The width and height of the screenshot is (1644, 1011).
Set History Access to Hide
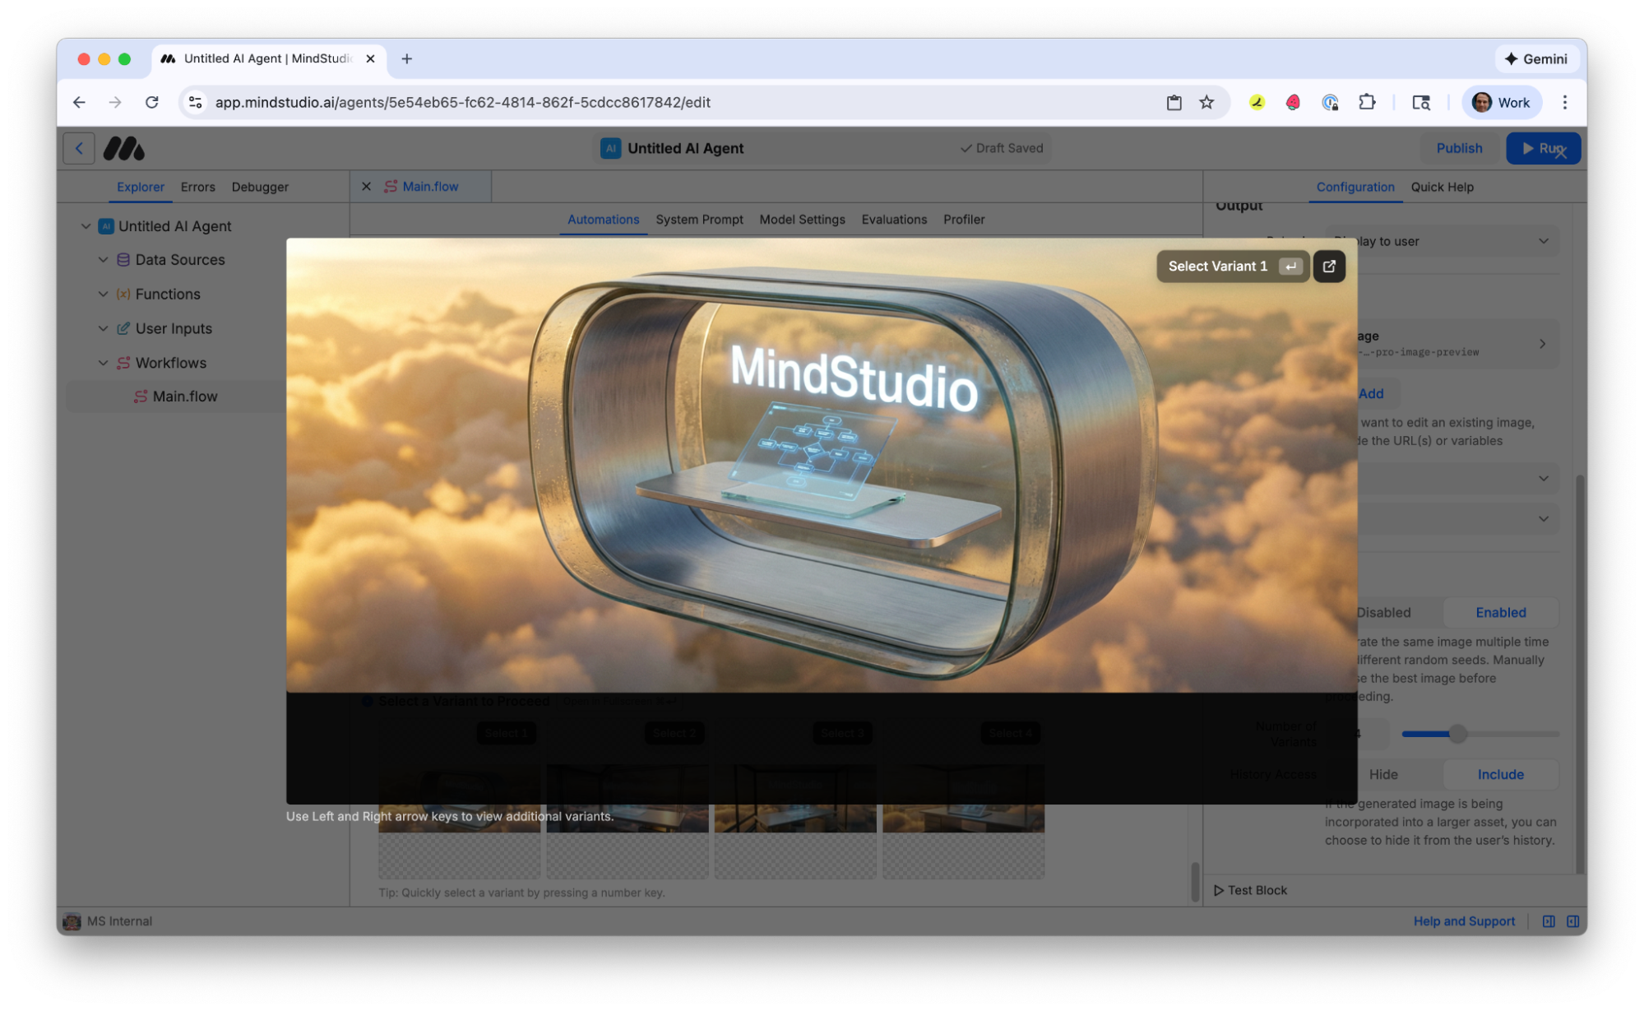(1384, 774)
